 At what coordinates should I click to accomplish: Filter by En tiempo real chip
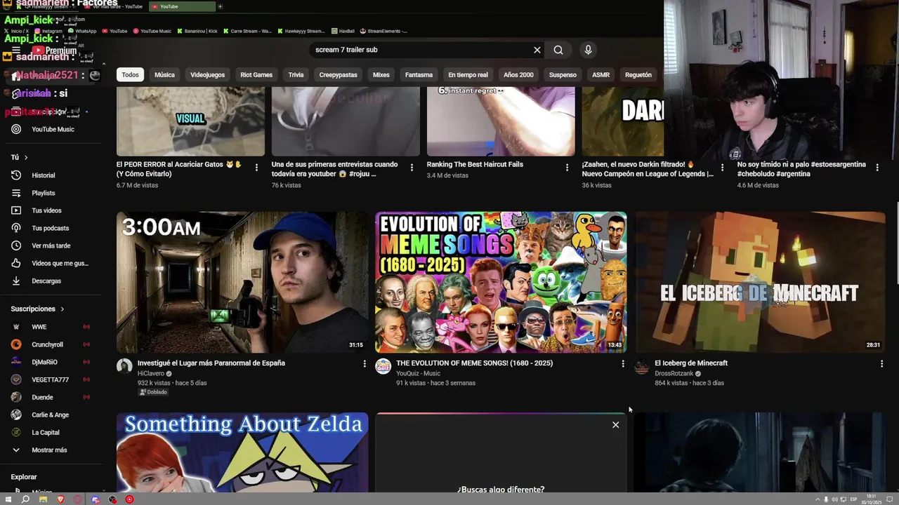pos(468,74)
